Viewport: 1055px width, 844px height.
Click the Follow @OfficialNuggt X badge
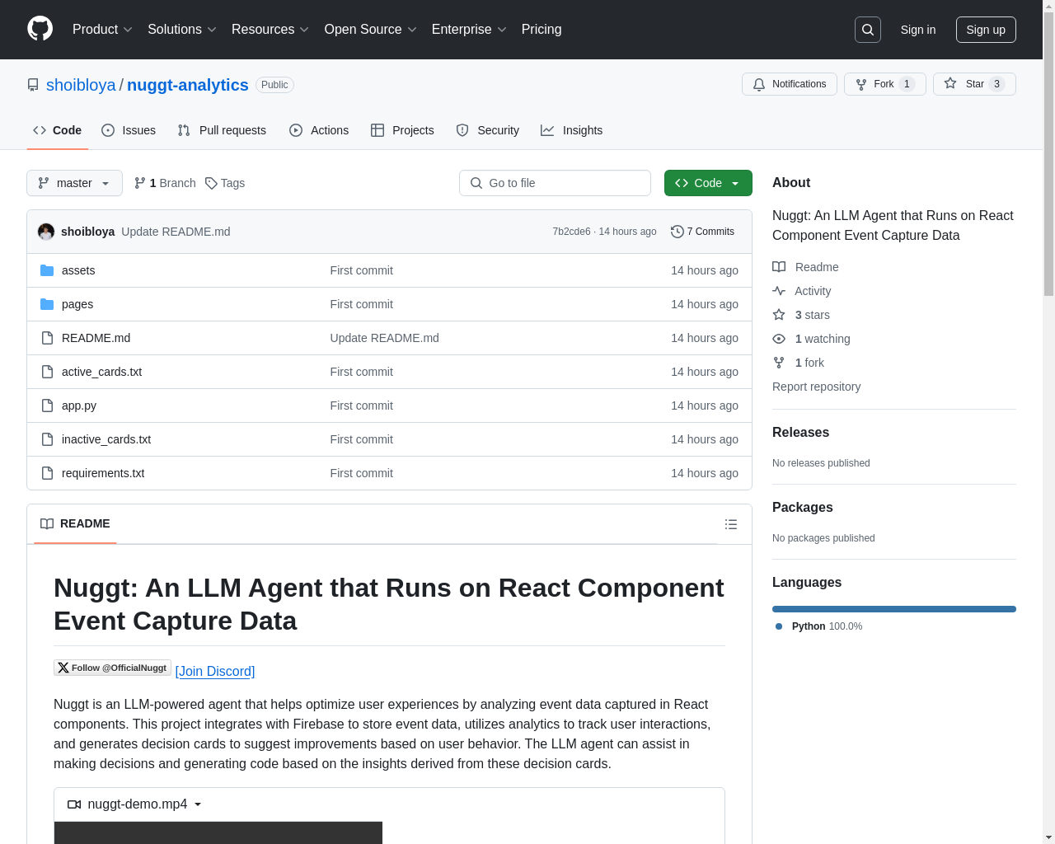click(x=112, y=668)
